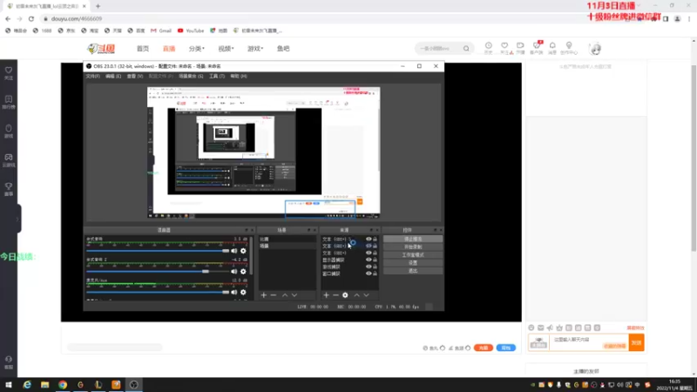Open 背包 blue button below video
697x392 pixels.
[x=506, y=348]
